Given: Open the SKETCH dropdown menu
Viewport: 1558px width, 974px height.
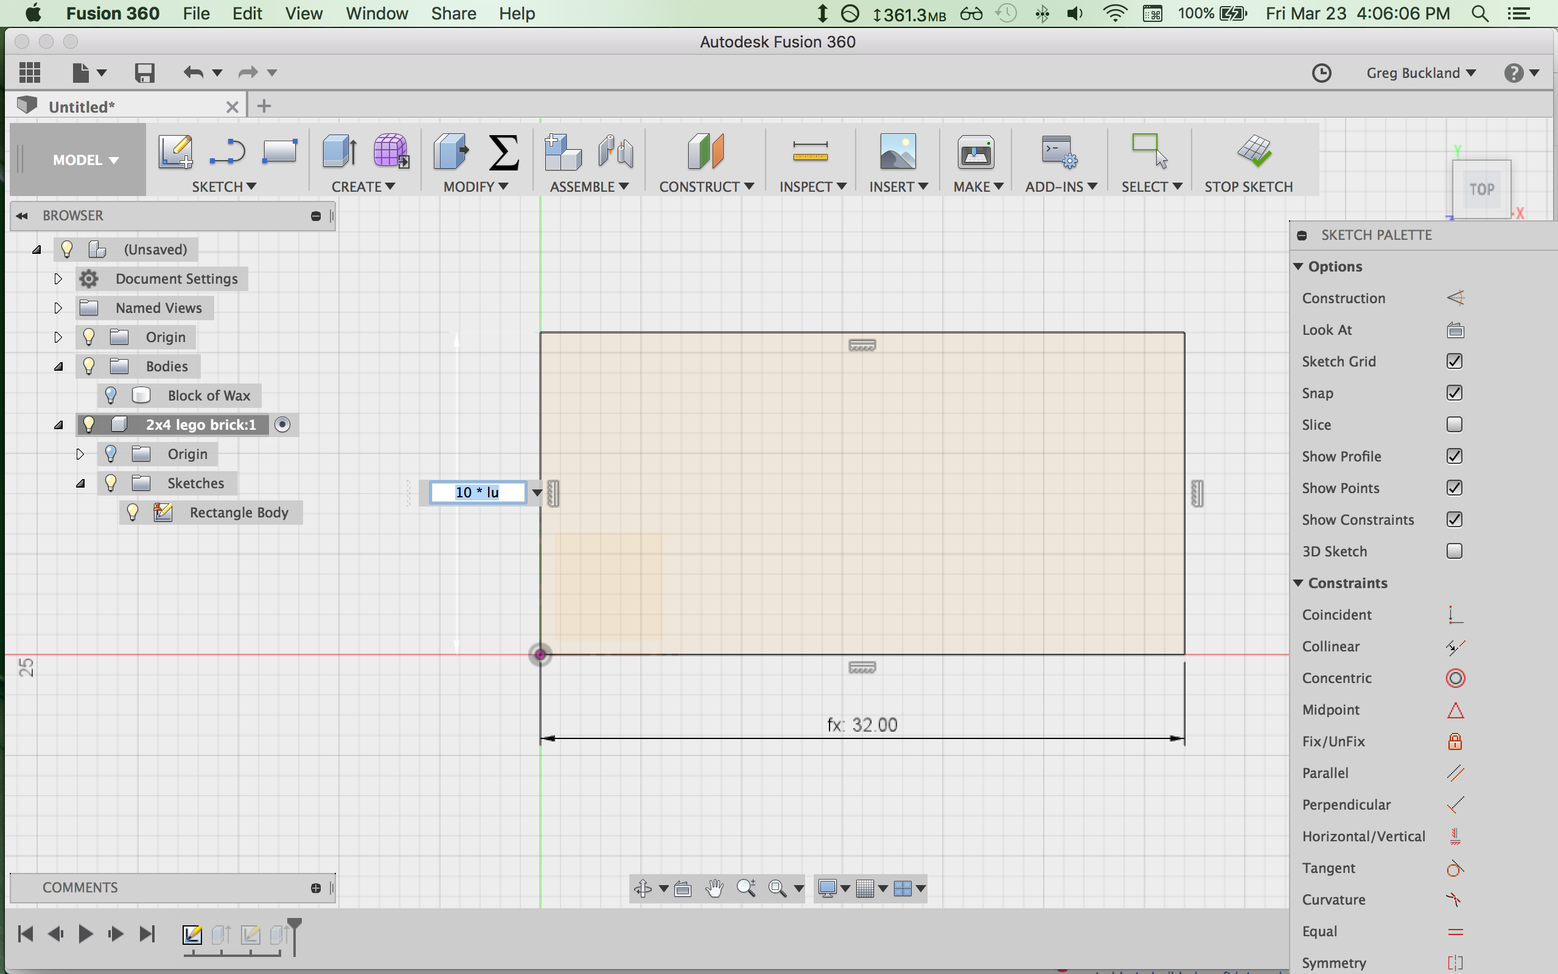Looking at the screenshot, I should (x=224, y=187).
